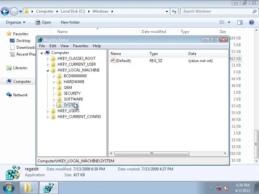Sort registry values by Name column
Screen dimensions: 259x194
(128, 54)
